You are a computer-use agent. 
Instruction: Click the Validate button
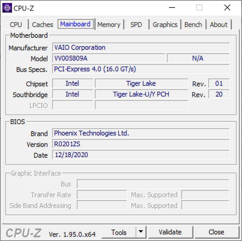(x=170, y=232)
